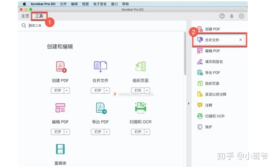Image resolution: width=275 pixels, height=167 pixels.
Task: Collapse the right pane with triangle arrow
Action: 189,104
